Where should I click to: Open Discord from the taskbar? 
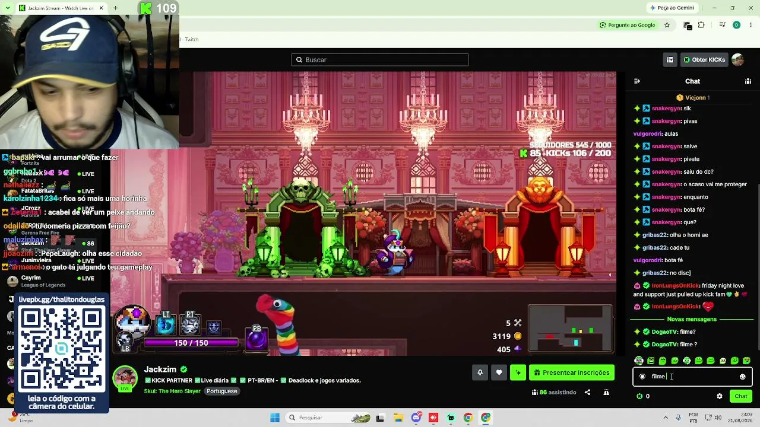pyautogui.click(x=416, y=418)
